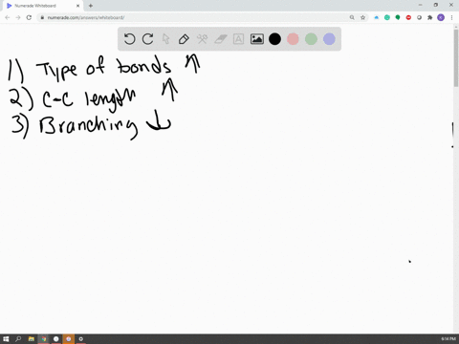
Task: Click the page vertical scrollbar thumb
Action: point(456,57)
